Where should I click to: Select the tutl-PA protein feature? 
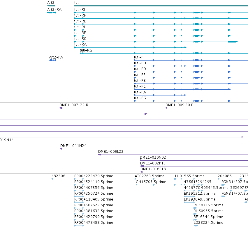coord(160,95)
